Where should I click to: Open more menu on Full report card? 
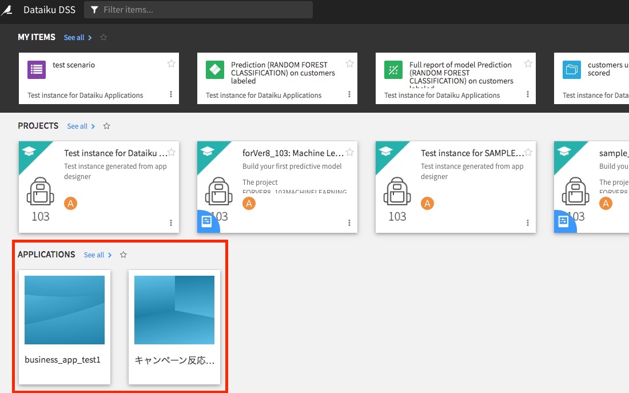pos(528,94)
